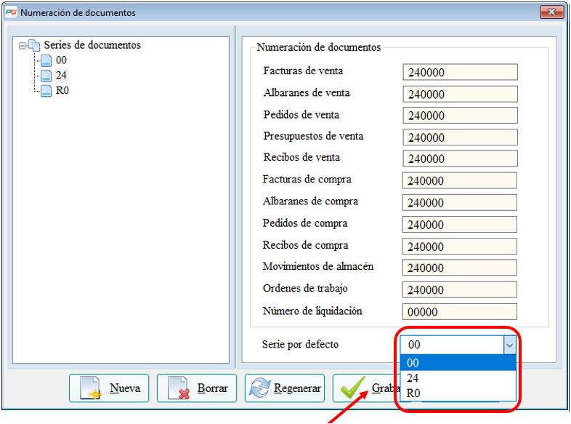
Task: Click the Movimientos de almacén number field
Action: pyautogui.click(x=459, y=268)
